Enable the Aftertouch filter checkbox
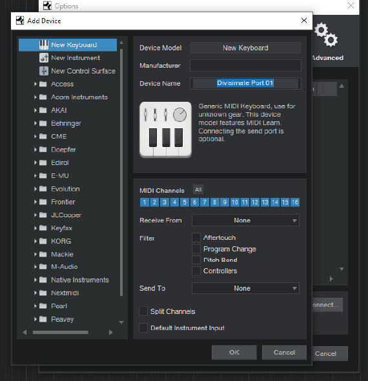Viewport: 368px width, 381px height. (196, 237)
